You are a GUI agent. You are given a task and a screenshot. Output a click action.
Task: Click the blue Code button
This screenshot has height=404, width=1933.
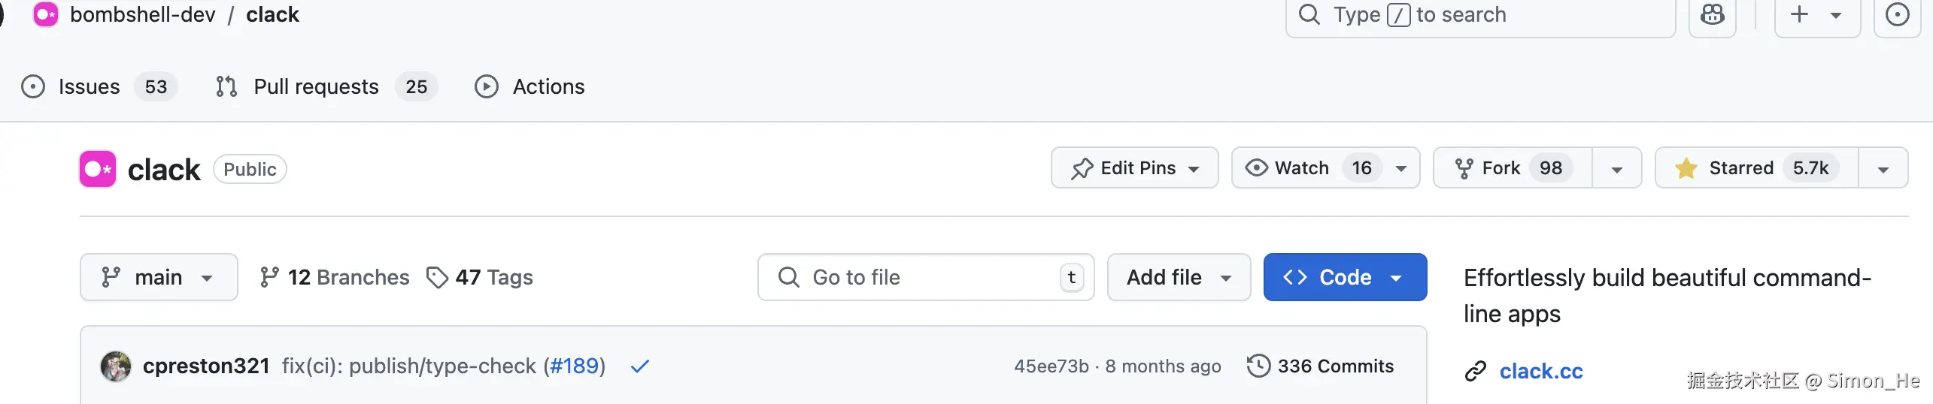(x=1344, y=277)
